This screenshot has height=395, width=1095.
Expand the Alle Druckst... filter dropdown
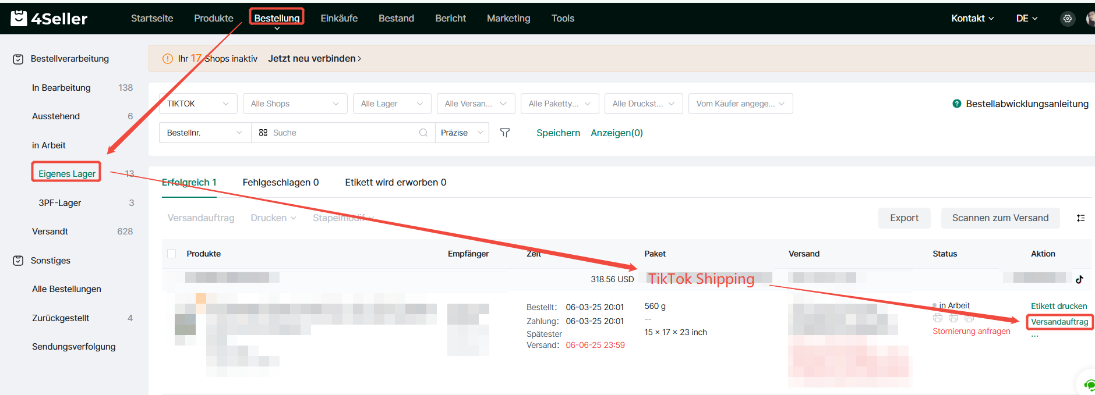(x=644, y=104)
